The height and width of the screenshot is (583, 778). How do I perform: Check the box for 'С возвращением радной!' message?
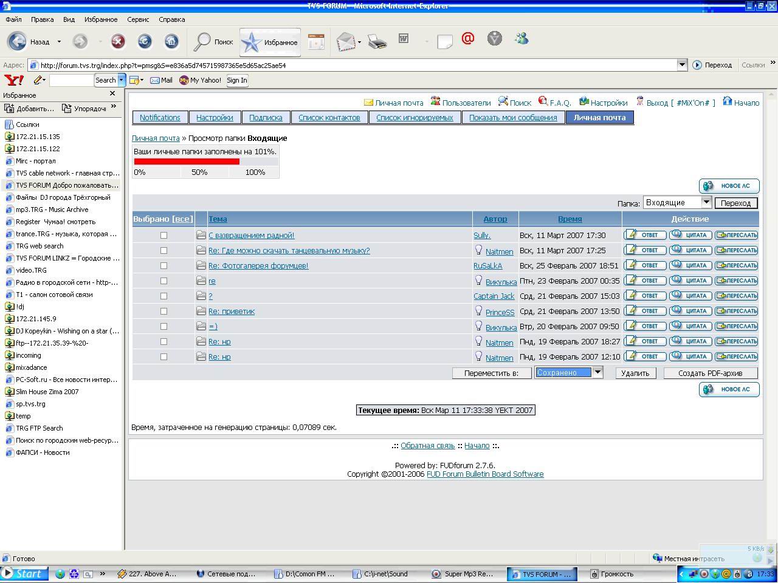click(164, 235)
